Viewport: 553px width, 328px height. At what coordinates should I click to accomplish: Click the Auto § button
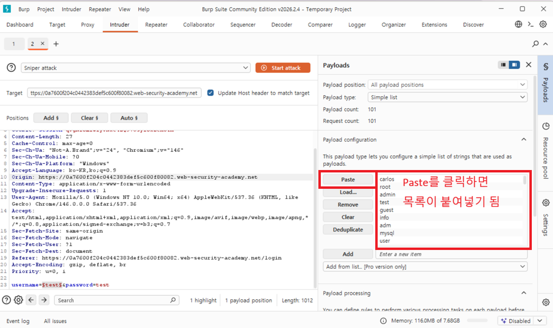click(129, 118)
